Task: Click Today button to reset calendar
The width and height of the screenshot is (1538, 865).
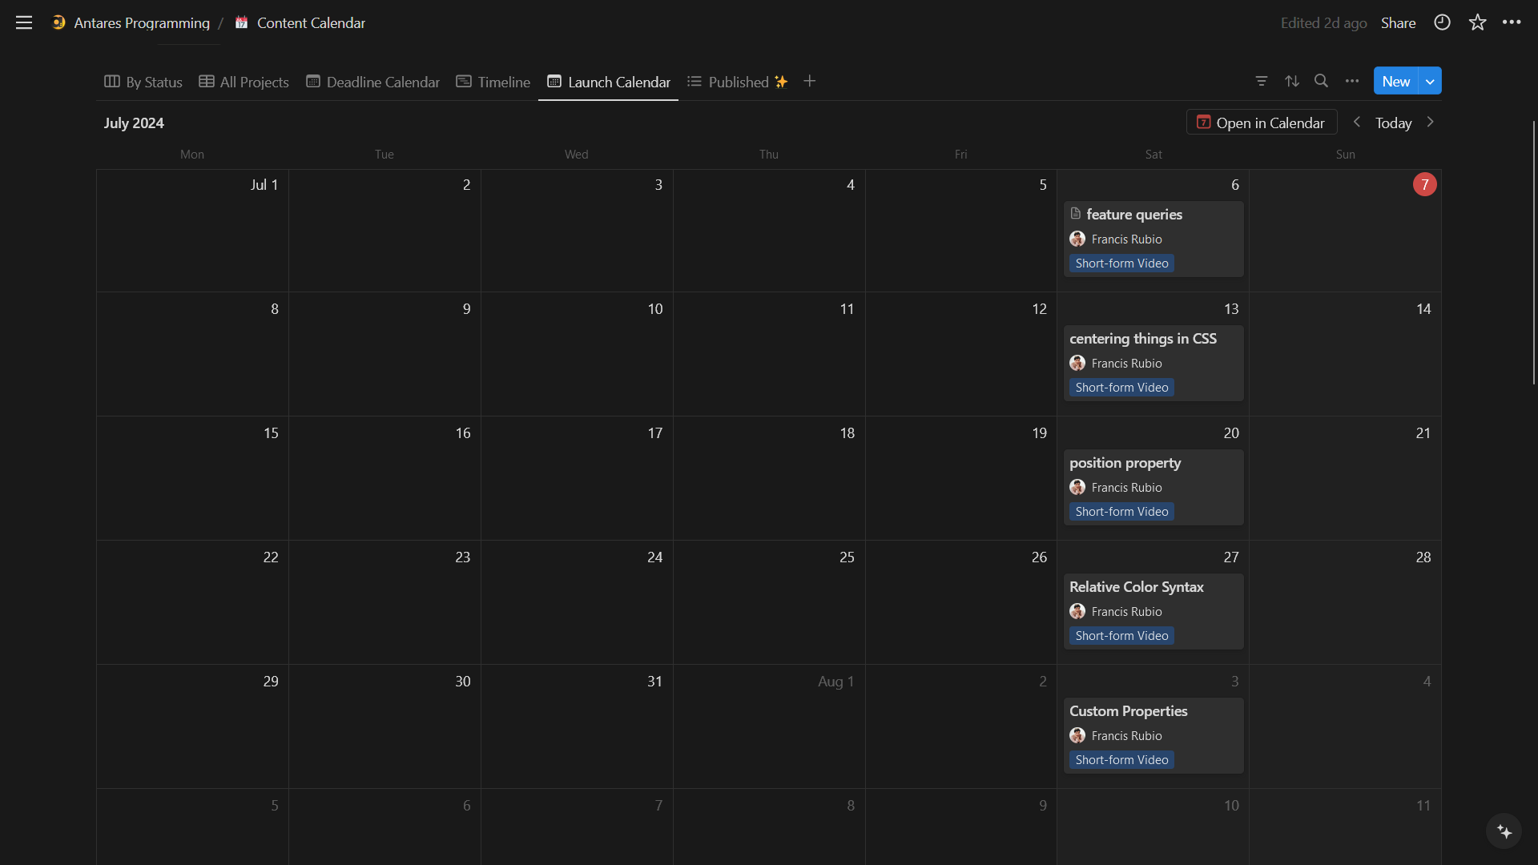Action: [1392, 123]
